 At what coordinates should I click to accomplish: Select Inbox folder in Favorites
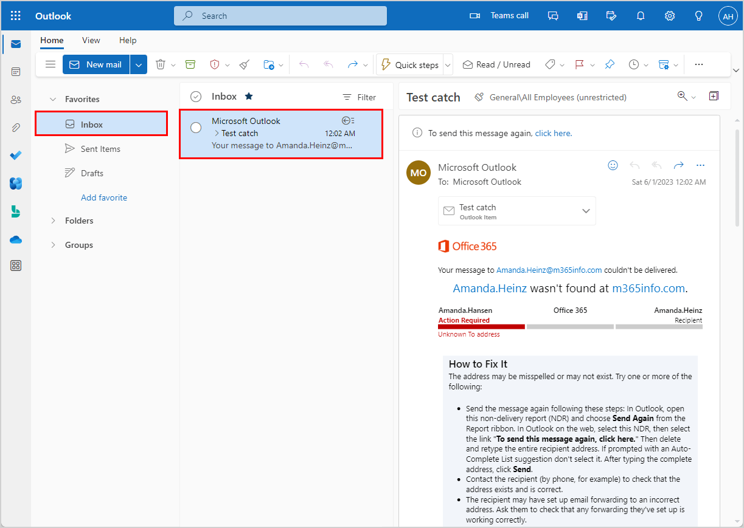pos(101,124)
